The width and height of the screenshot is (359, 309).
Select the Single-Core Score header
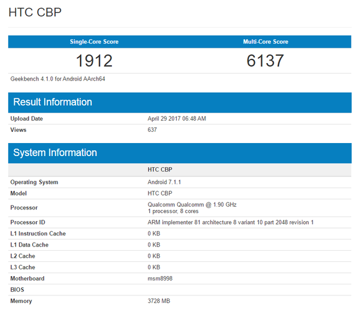[x=94, y=41]
